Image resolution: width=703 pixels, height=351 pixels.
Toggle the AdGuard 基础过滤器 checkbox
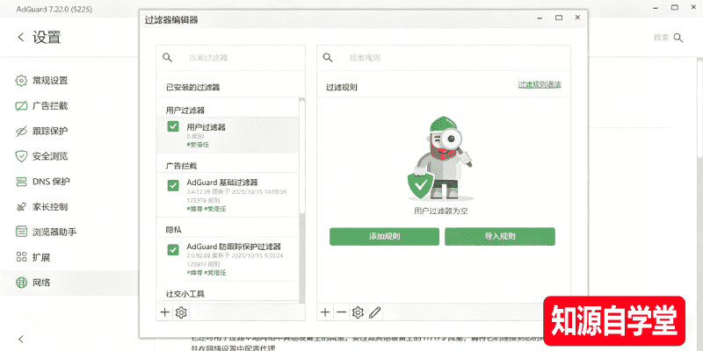(173, 185)
